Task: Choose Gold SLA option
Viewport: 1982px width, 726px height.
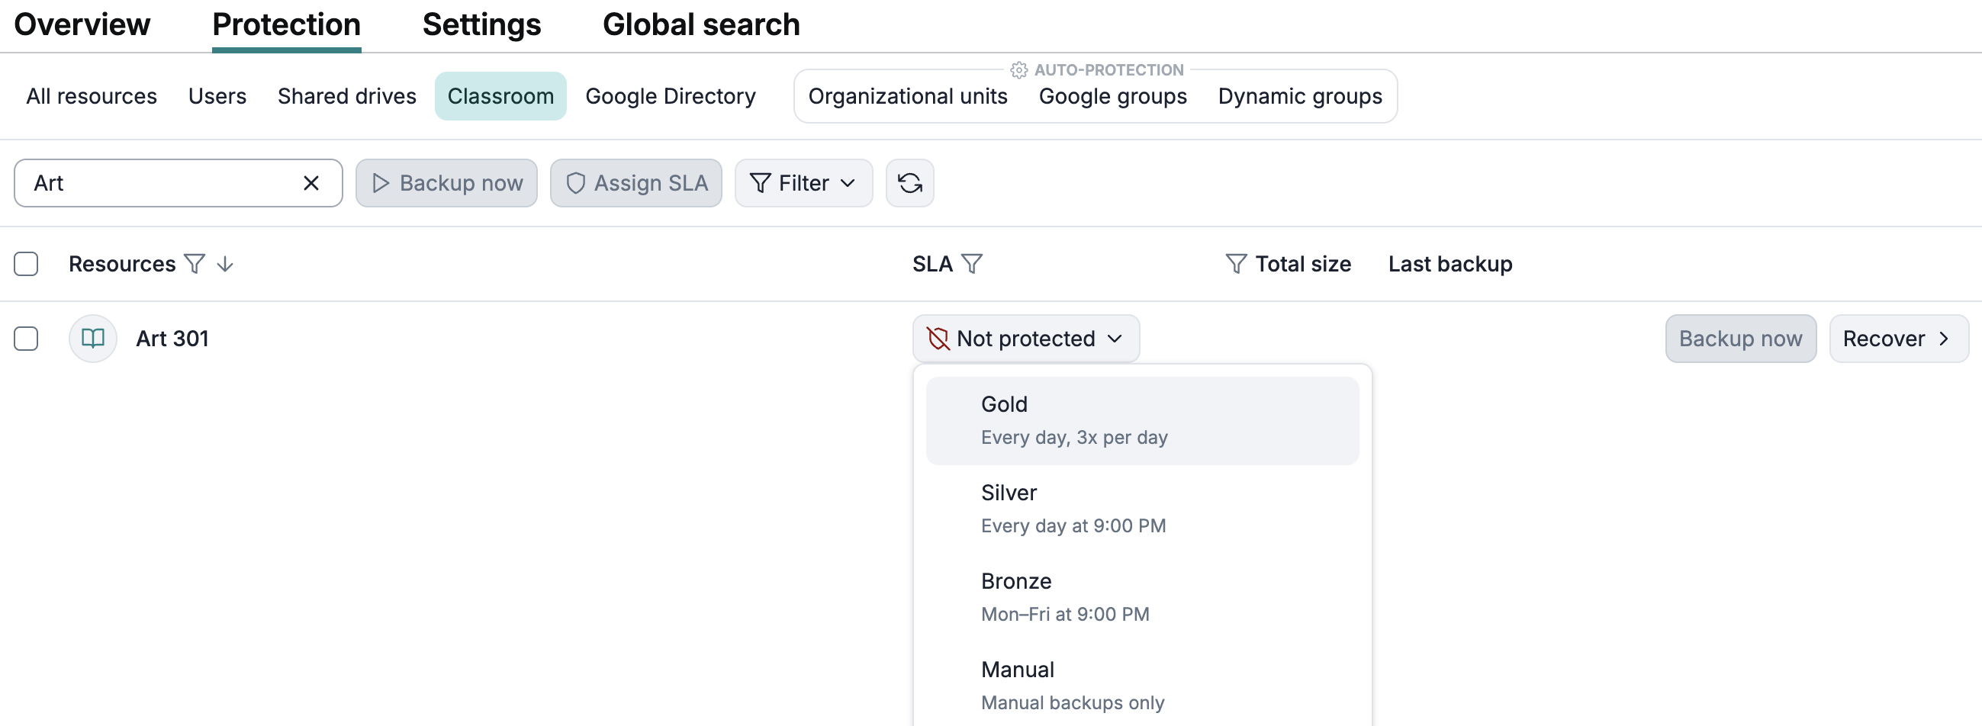Action: 1141,420
